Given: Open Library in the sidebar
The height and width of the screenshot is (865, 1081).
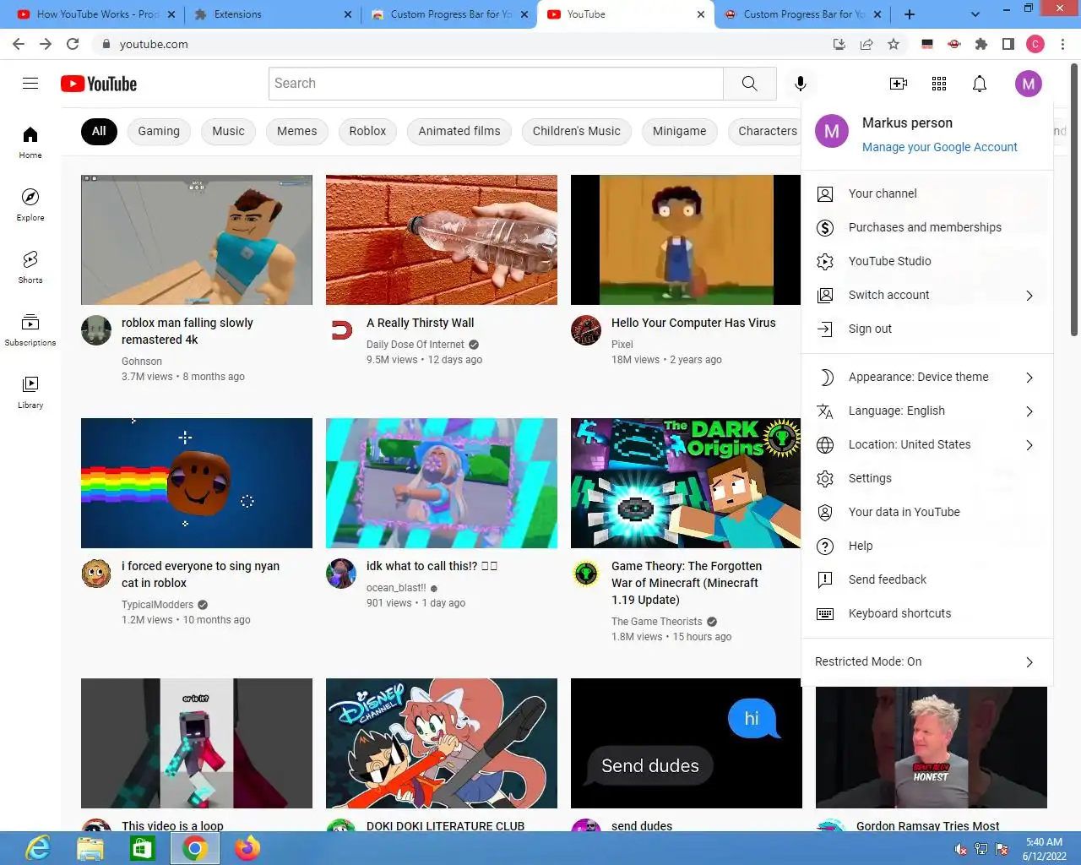Looking at the screenshot, I should [30, 392].
